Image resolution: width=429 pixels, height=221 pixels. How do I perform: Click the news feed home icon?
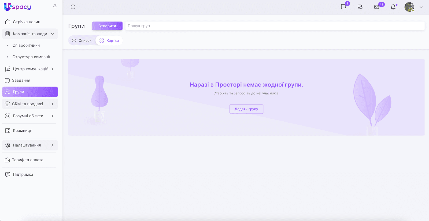pyautogui.click(x=8, y=22)
